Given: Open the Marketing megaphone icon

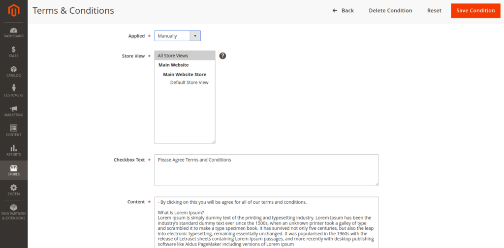Looking at the screenshot, I should point(13,111).
